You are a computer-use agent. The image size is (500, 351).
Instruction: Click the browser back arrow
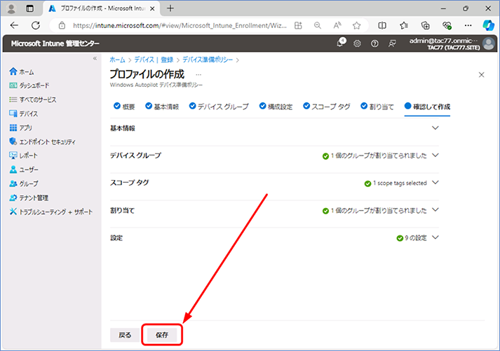pyautogui.click(x=14, y=25)
